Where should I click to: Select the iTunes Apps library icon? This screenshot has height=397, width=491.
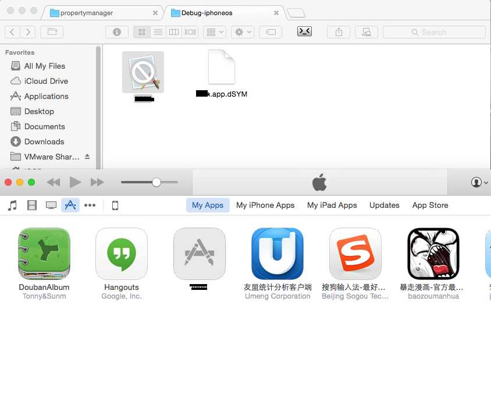(70, 205)
